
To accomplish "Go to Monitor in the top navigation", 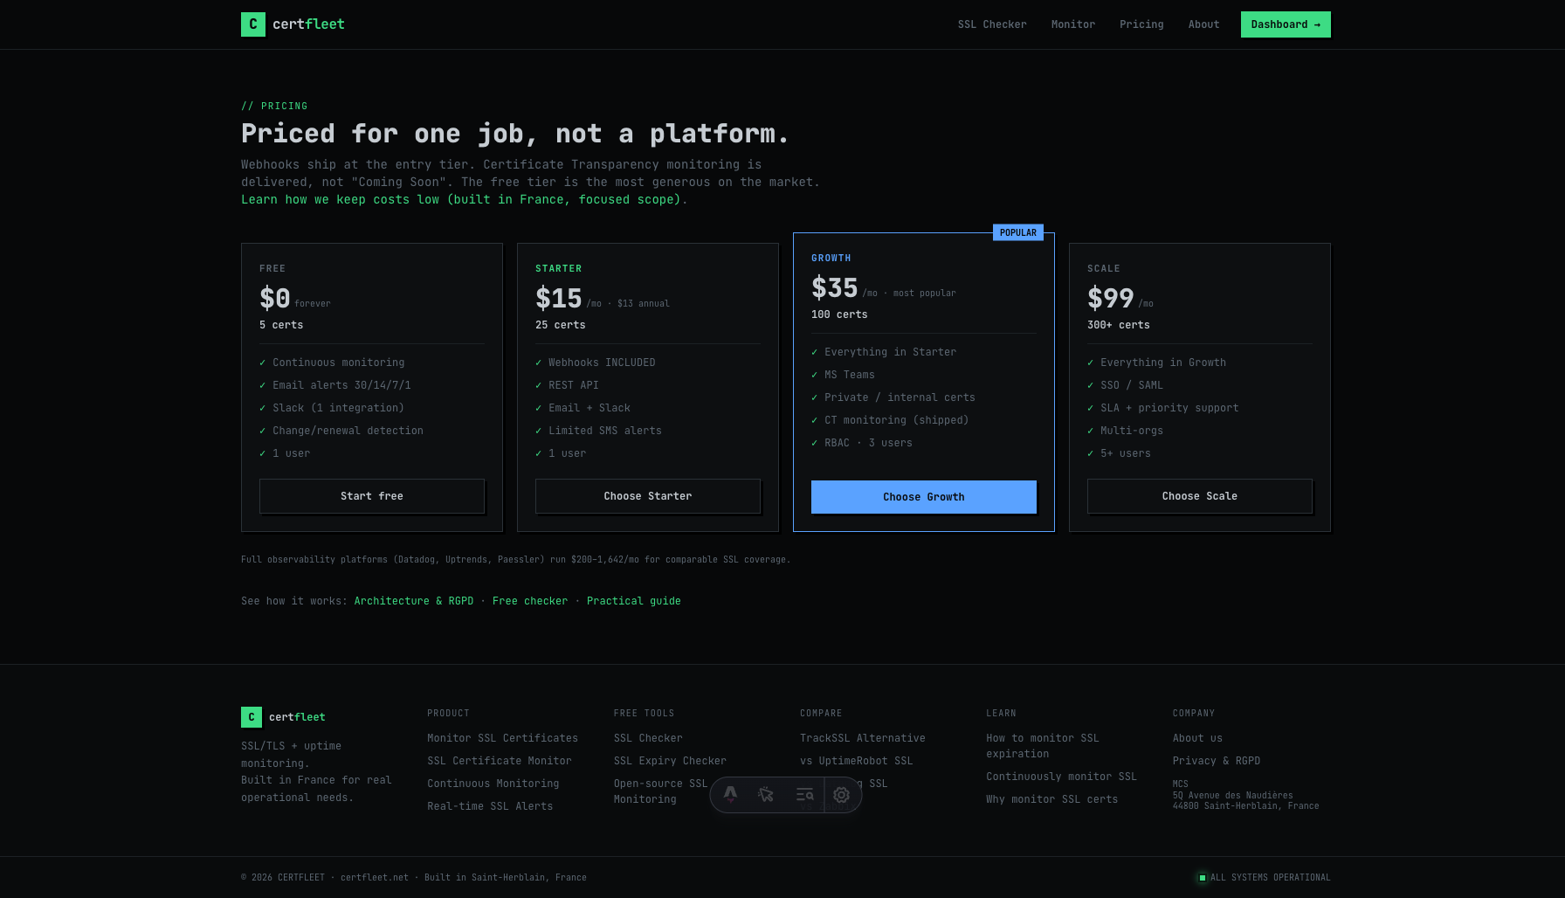I will pos(1073,24).
